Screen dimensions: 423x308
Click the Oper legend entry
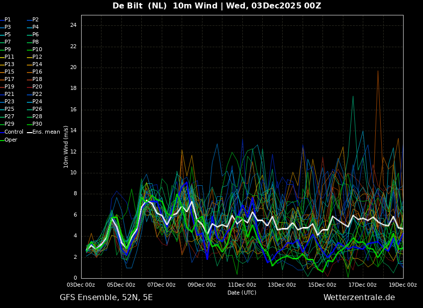8,140
